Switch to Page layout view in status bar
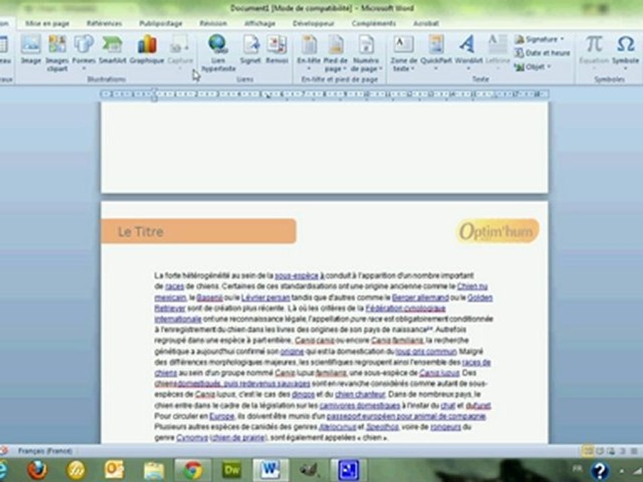Viewport: 643px width, 482px height. coord(588,451)
